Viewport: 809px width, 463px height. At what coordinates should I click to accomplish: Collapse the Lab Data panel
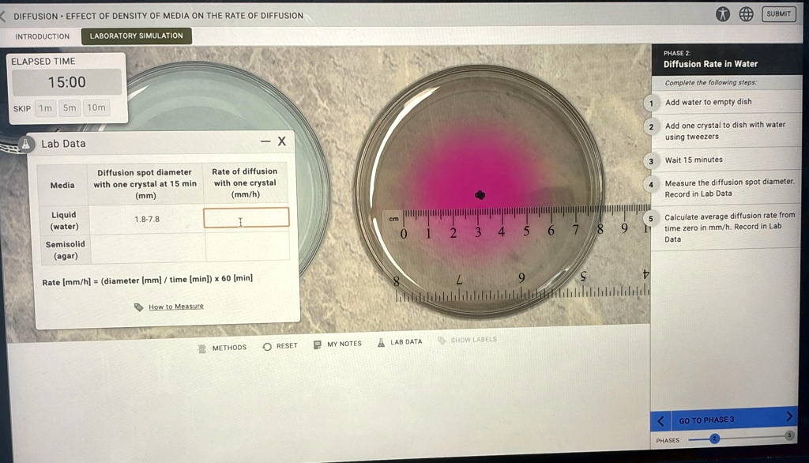click(x=266, y=143)
